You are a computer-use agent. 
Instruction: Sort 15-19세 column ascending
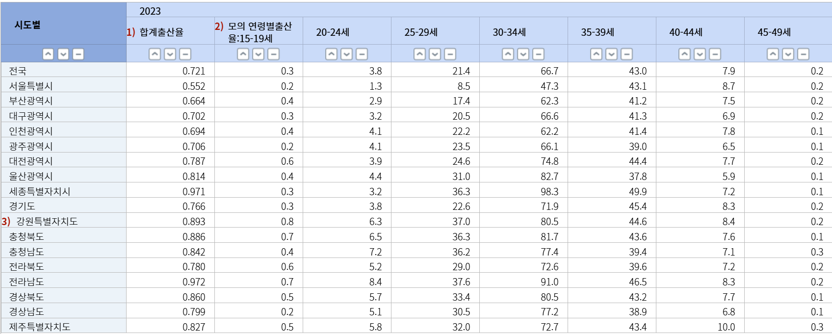pyautogui.click(x=243, y=54)
